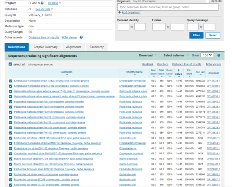Sort by Query Cover column arrow
232x187 pixels.
tap(170, 77)
